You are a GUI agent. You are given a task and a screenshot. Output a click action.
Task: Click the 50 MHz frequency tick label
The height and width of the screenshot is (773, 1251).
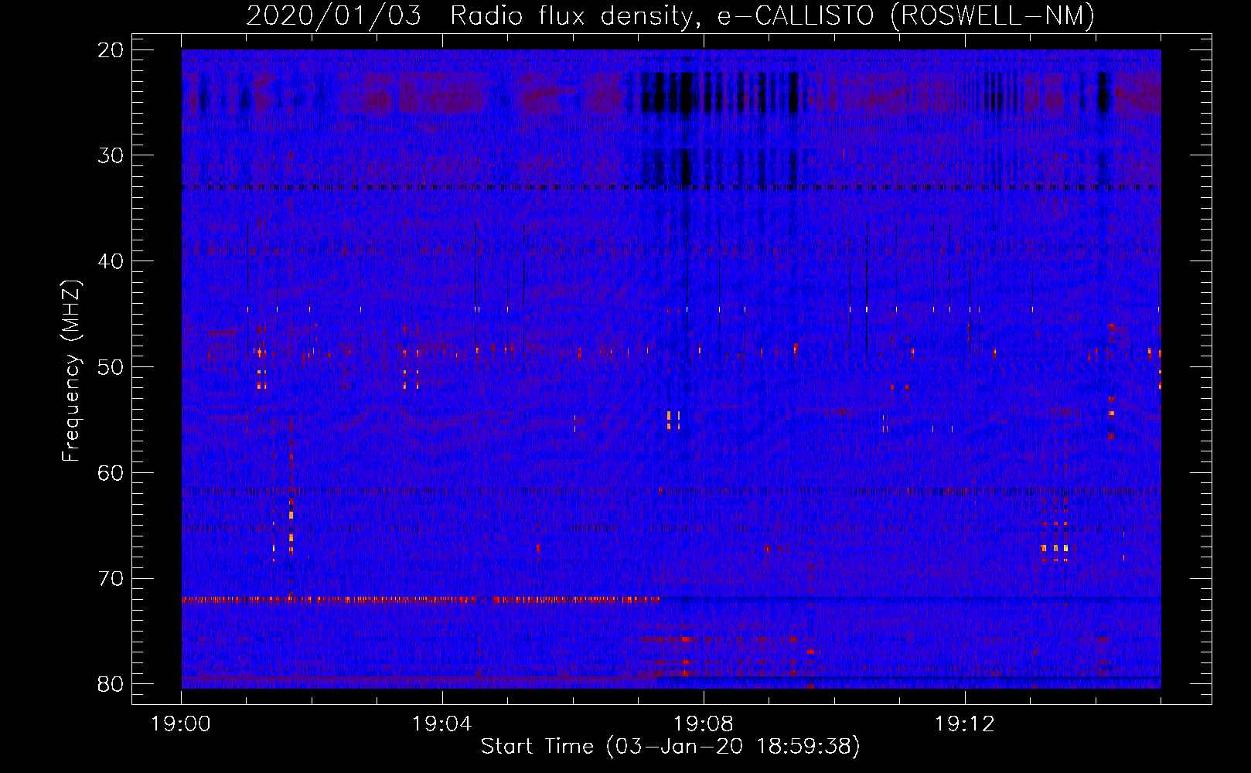click(111, 367)
